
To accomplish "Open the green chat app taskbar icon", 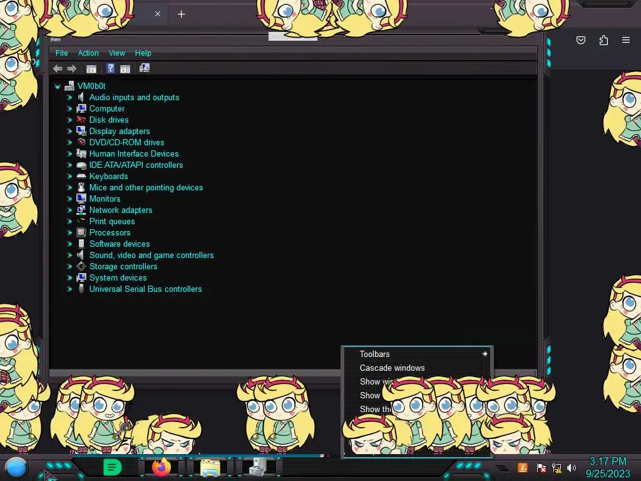I will click(x=112, y=467).
